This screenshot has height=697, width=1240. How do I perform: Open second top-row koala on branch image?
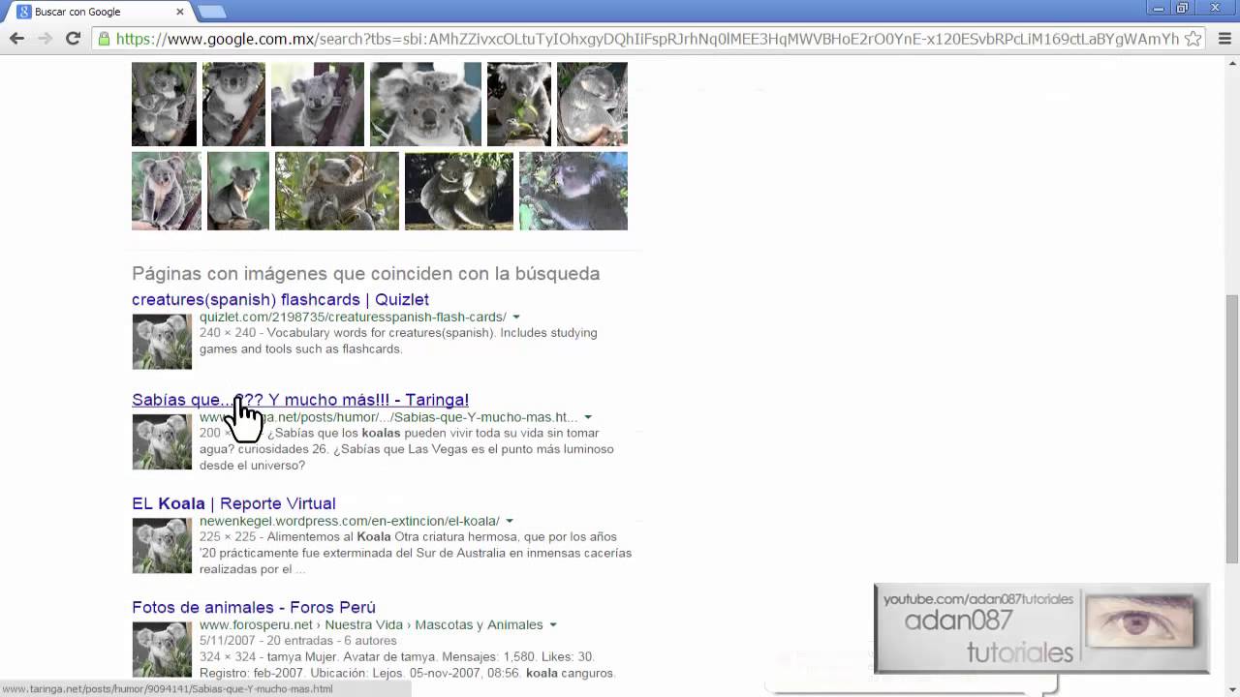[x=233, y=105]
